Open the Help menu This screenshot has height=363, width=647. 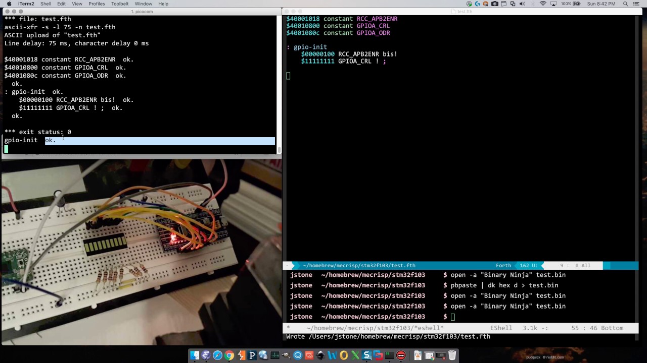(x=163, y=4)
